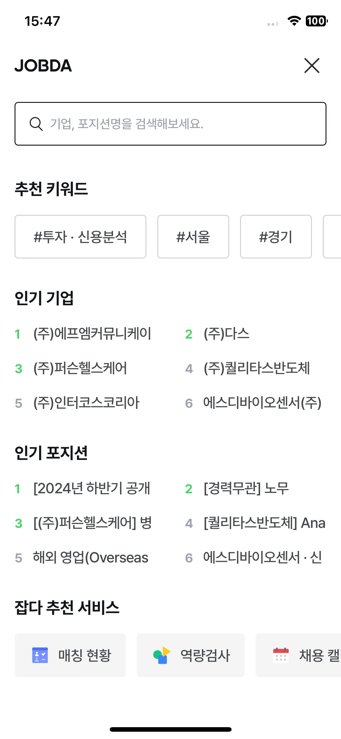Open company (주)퀄리타스반도체
The height and width of the screenshot is (739, 341).
point(257,368)
